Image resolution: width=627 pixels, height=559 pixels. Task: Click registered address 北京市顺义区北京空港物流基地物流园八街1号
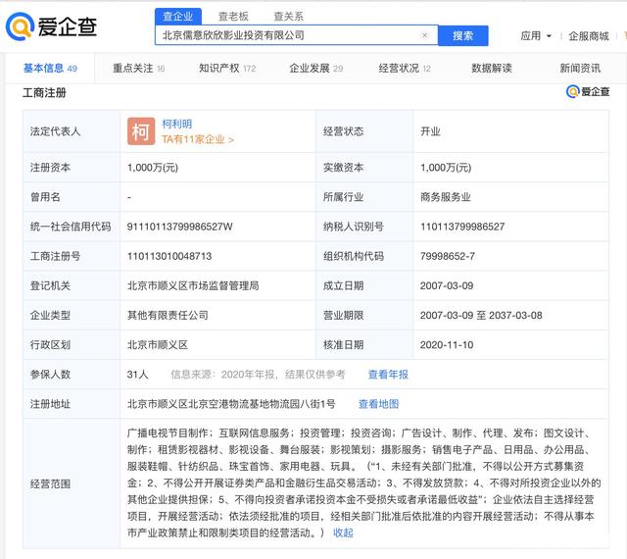pyautogui.click(x=231, y=404)
